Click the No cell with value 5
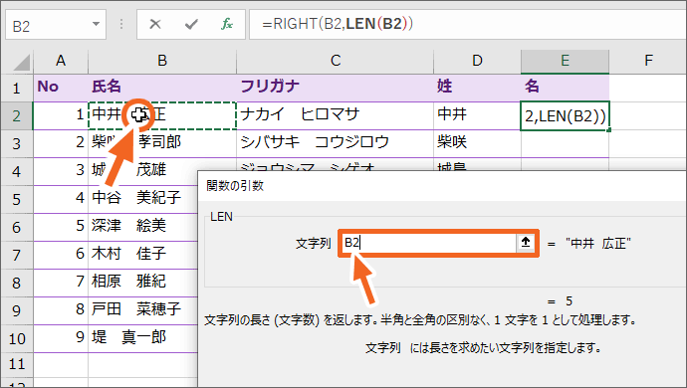 pos(61,227)
